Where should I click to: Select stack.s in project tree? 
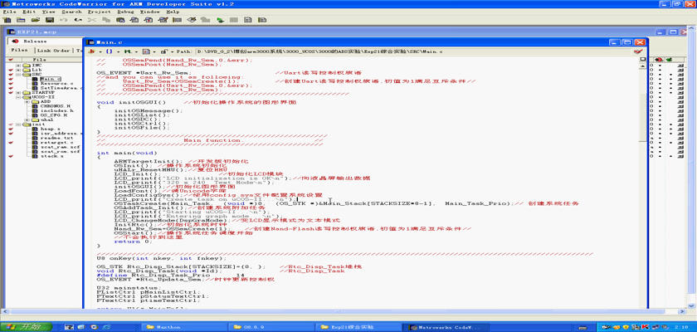tap(51, 156)
